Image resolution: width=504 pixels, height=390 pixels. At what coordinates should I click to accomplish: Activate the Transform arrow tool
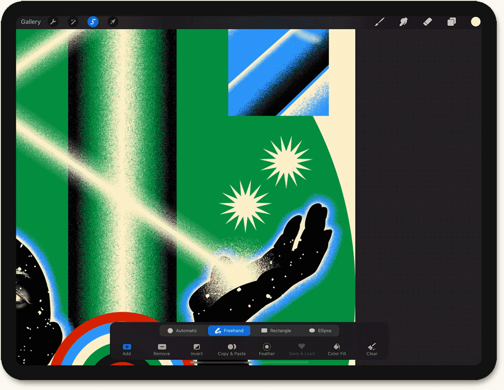pyautogui.click(x=113, y=22)
